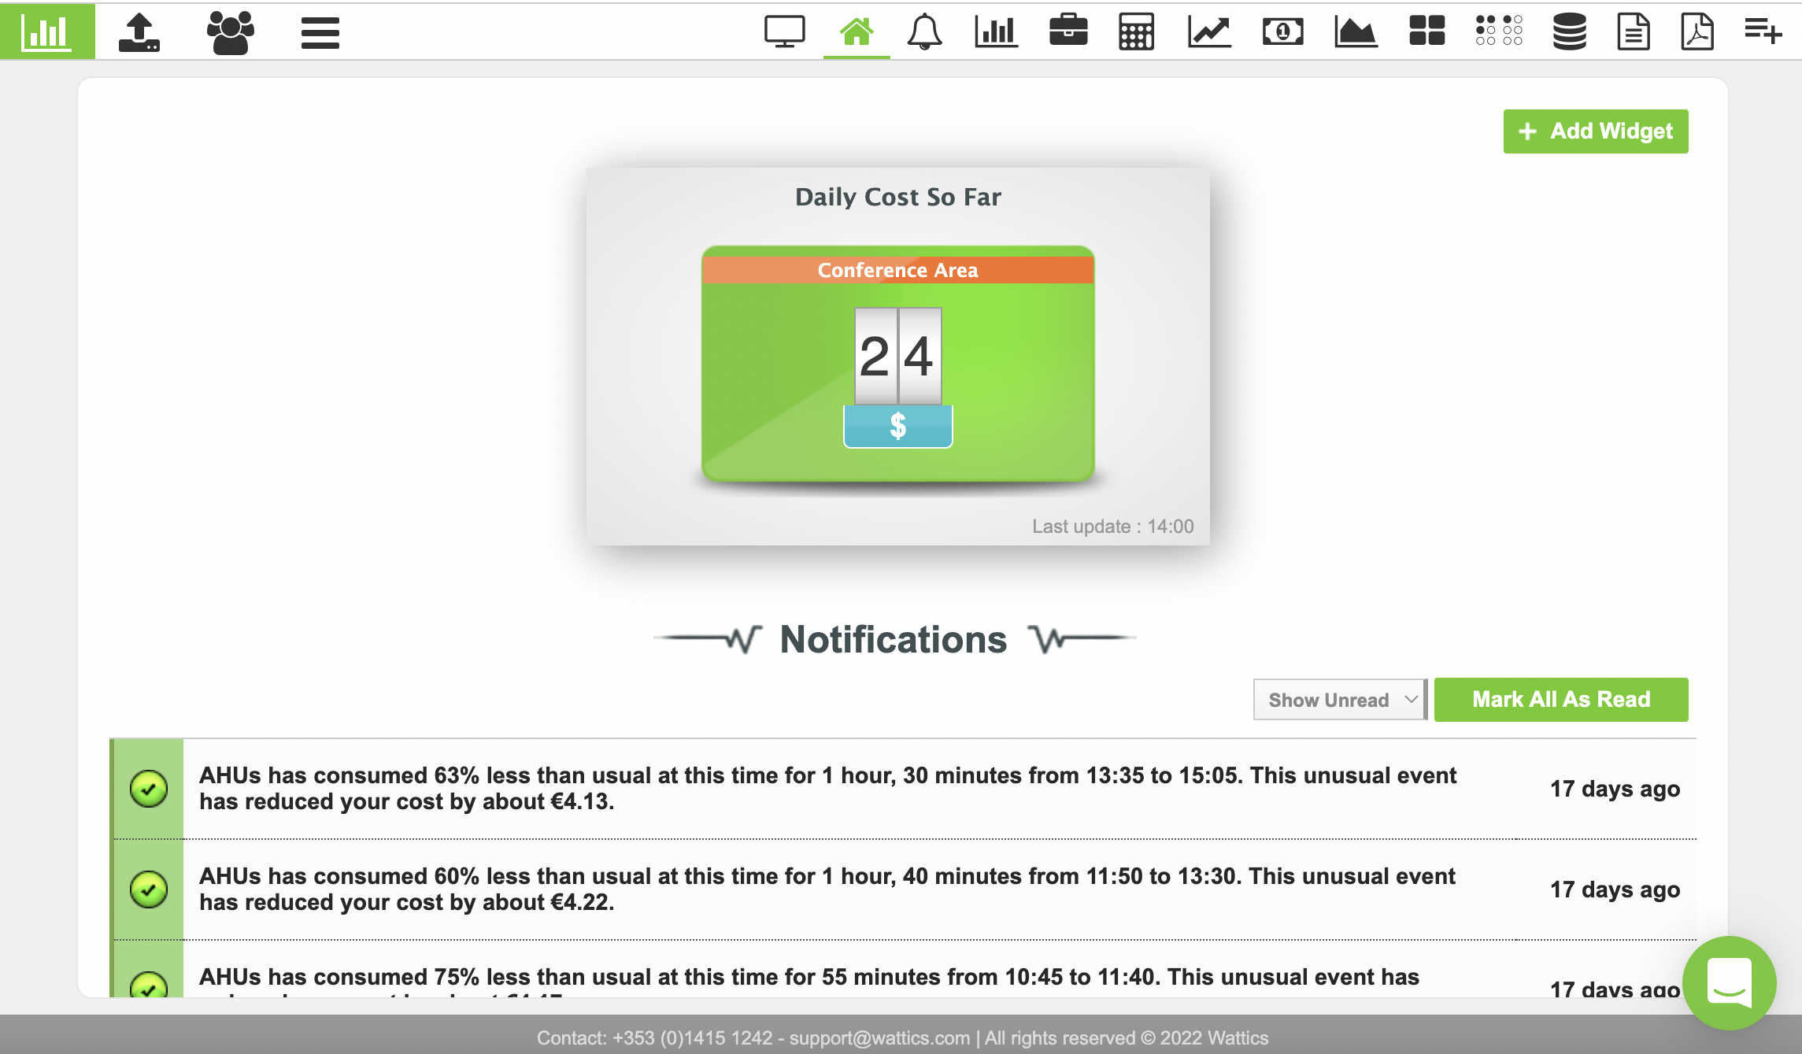
Task: Open the users group icon
Action: (230, 32)
